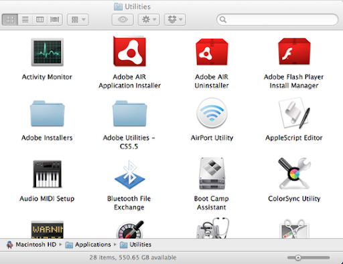Select the Activity Monitor app icon
The height and width of the screenshot is (264, 343).
tap(47, 52)
